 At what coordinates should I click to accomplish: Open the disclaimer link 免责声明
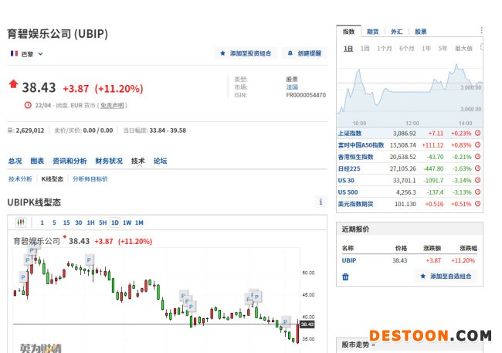pos(112,105)
